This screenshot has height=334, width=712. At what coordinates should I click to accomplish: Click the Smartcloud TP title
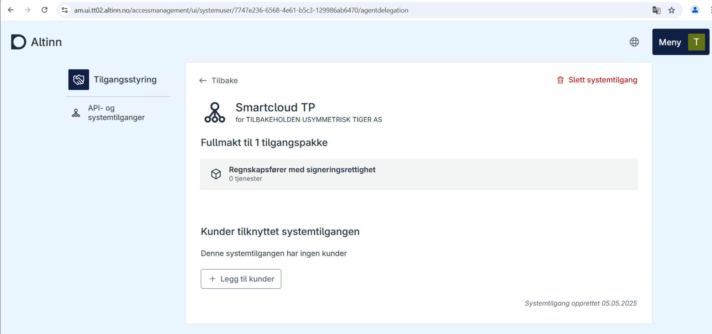(275, 107)
